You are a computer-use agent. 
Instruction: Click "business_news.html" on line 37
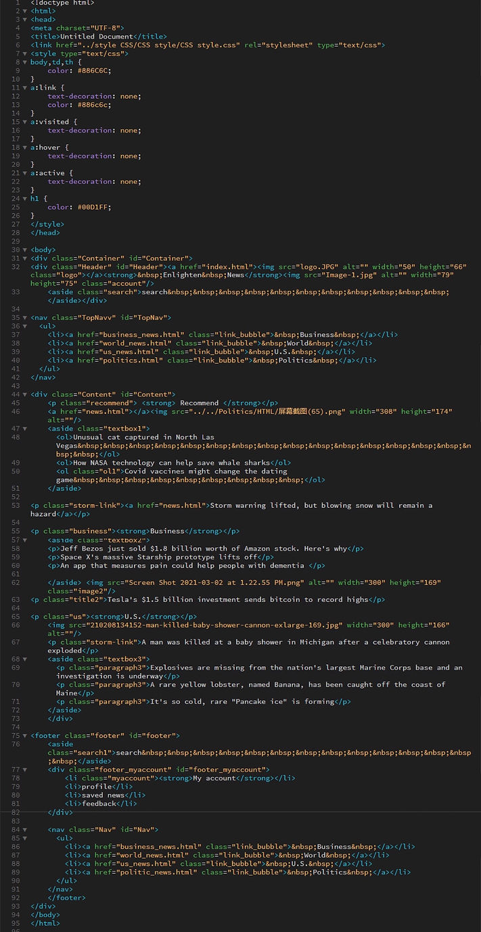coord(141,335)
